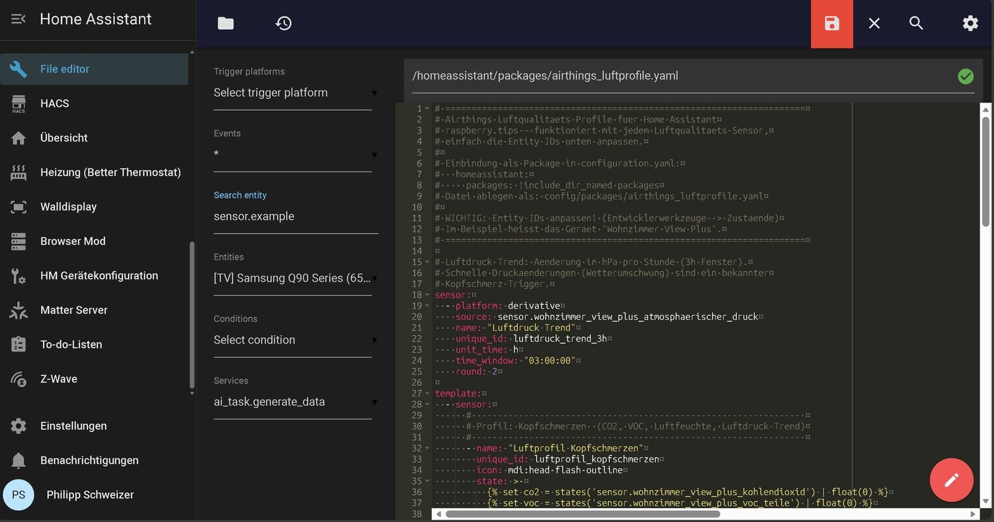Click the Browser Mod server icon

tap(19, 241)
